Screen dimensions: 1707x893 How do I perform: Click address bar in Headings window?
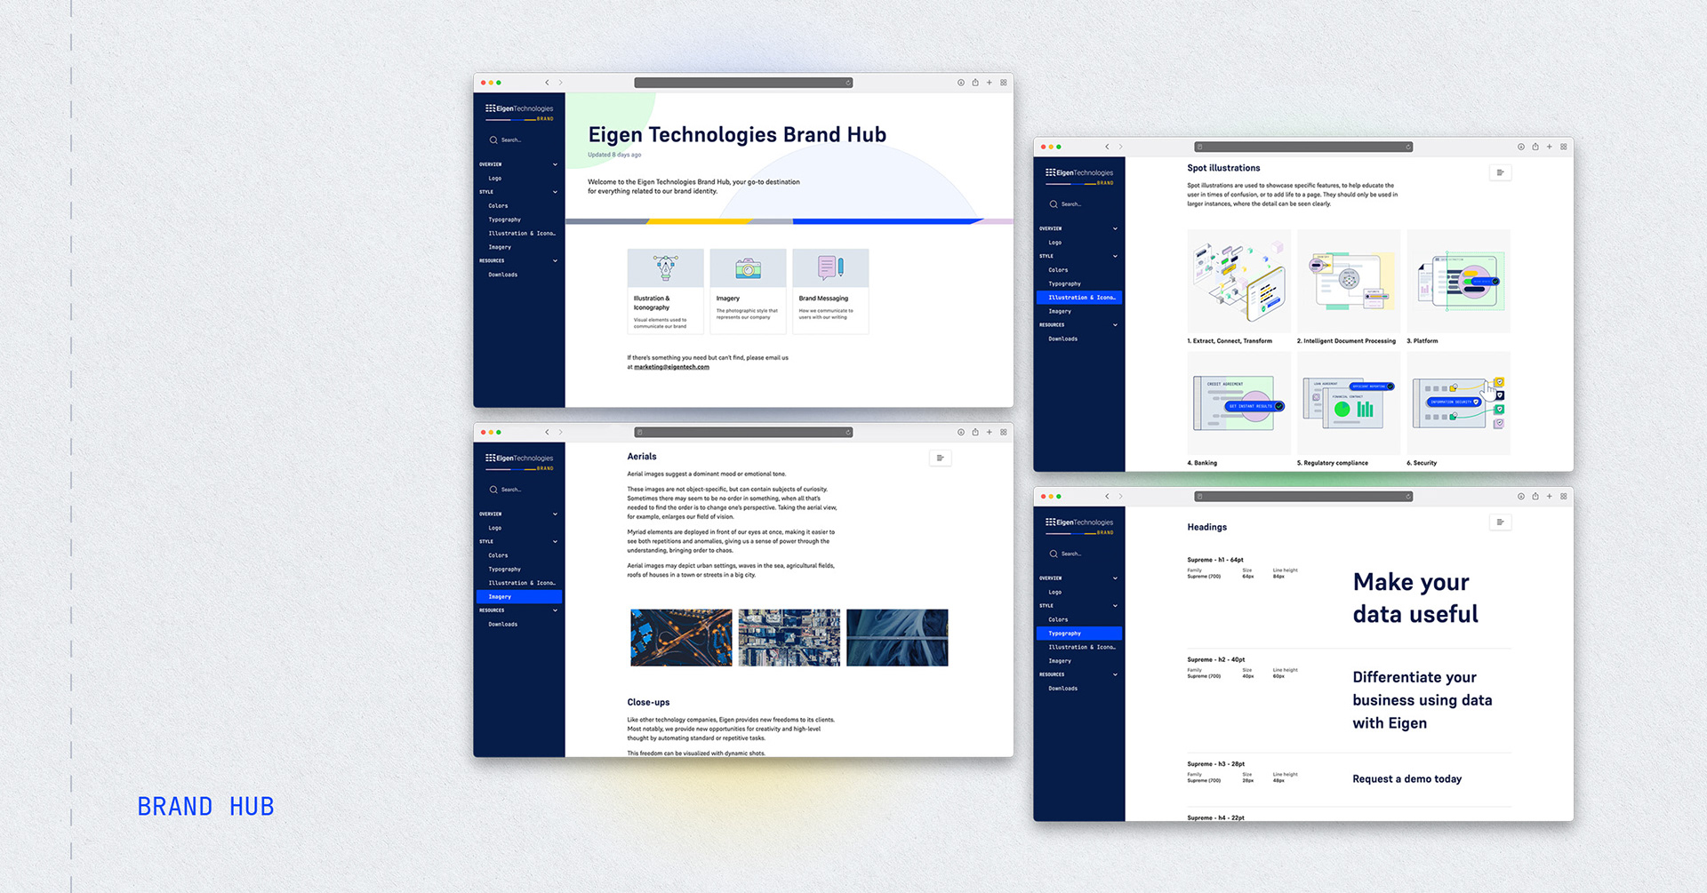(1303, 497)
